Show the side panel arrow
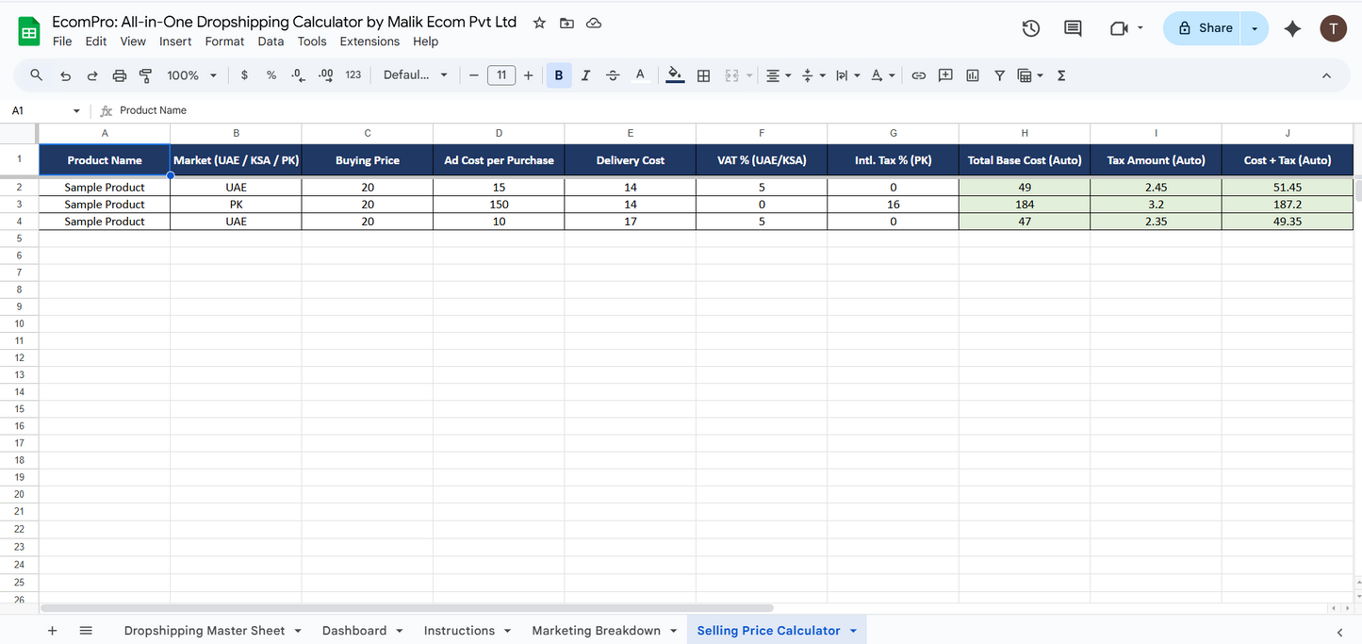The image size is (1362, 644). [x=1339, y=631]
